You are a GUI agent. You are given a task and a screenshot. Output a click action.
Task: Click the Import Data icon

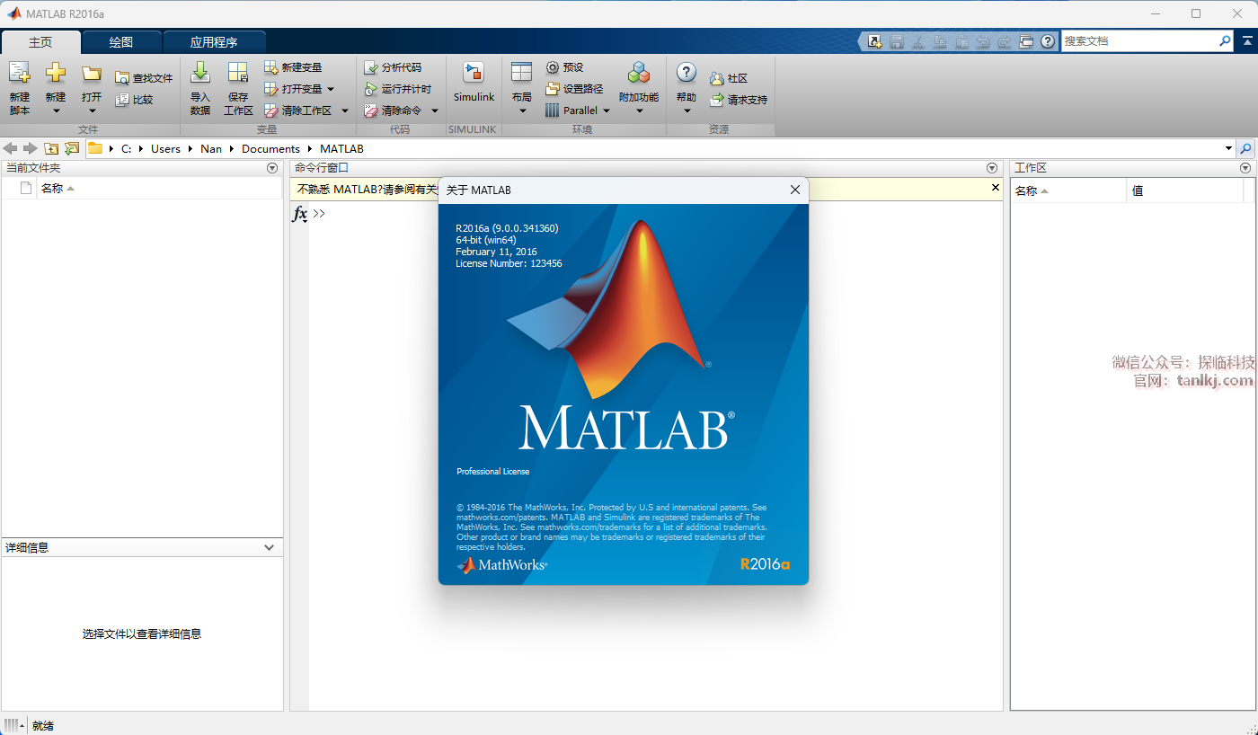199,75
